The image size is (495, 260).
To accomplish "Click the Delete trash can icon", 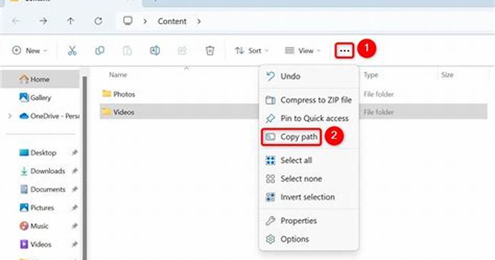I will (x=210, y=51).
